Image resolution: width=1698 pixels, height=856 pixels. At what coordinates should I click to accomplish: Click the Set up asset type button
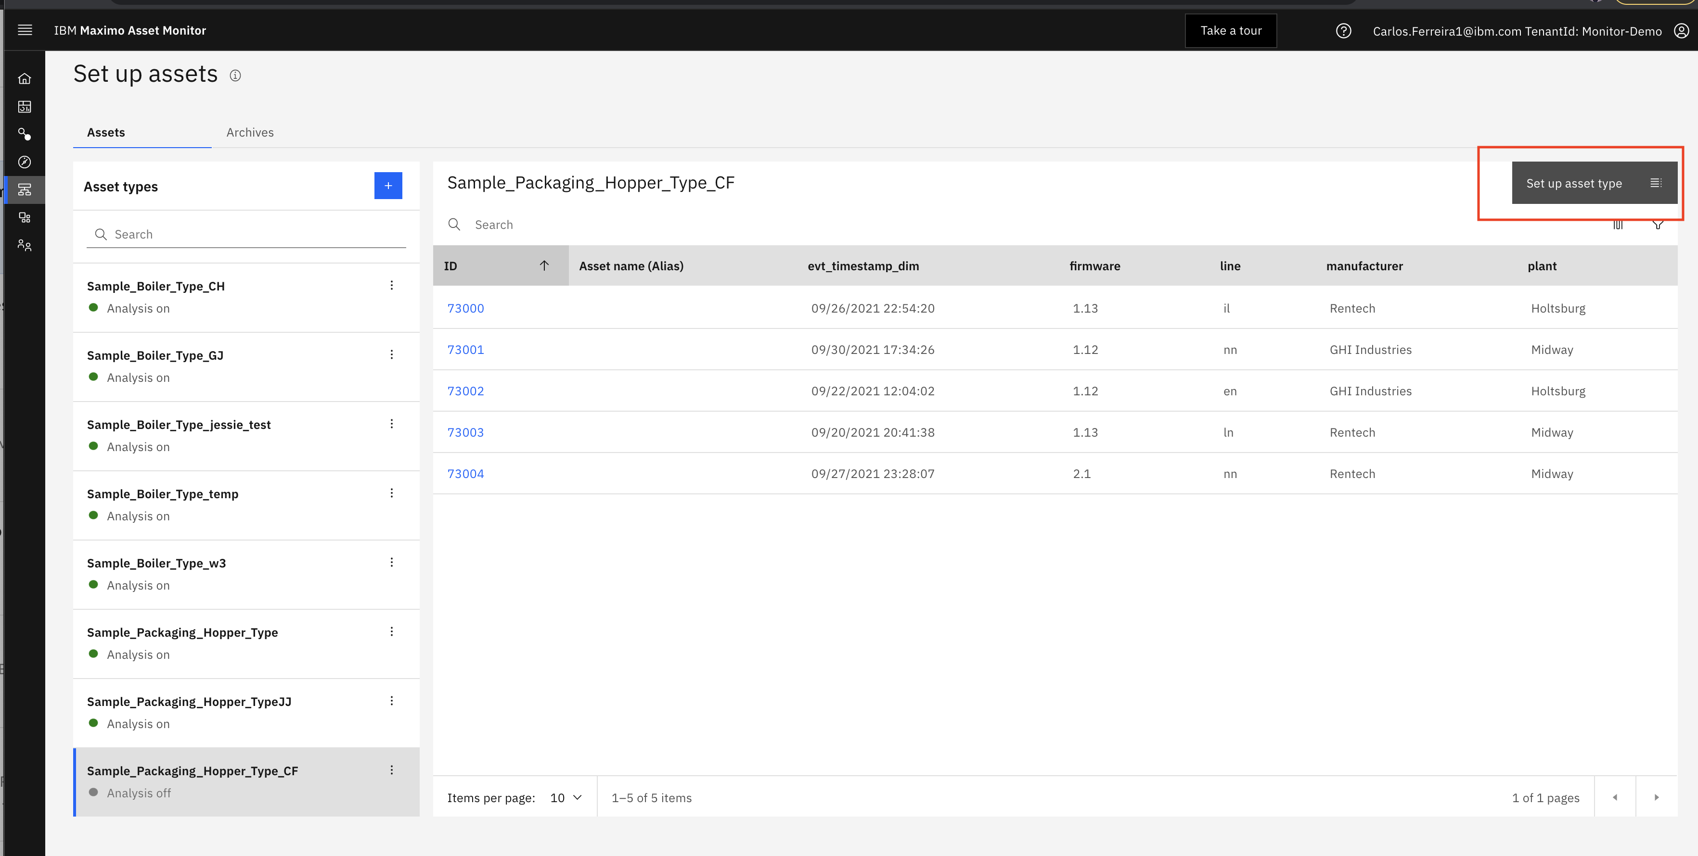(x=1594, y=183)
